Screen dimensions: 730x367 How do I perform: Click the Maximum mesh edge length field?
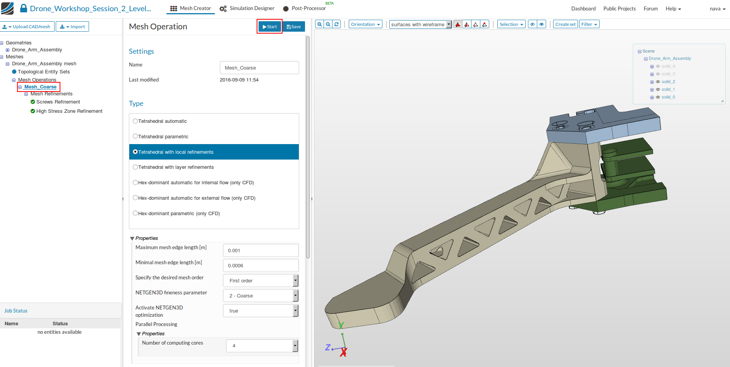[x=261, y=250]
